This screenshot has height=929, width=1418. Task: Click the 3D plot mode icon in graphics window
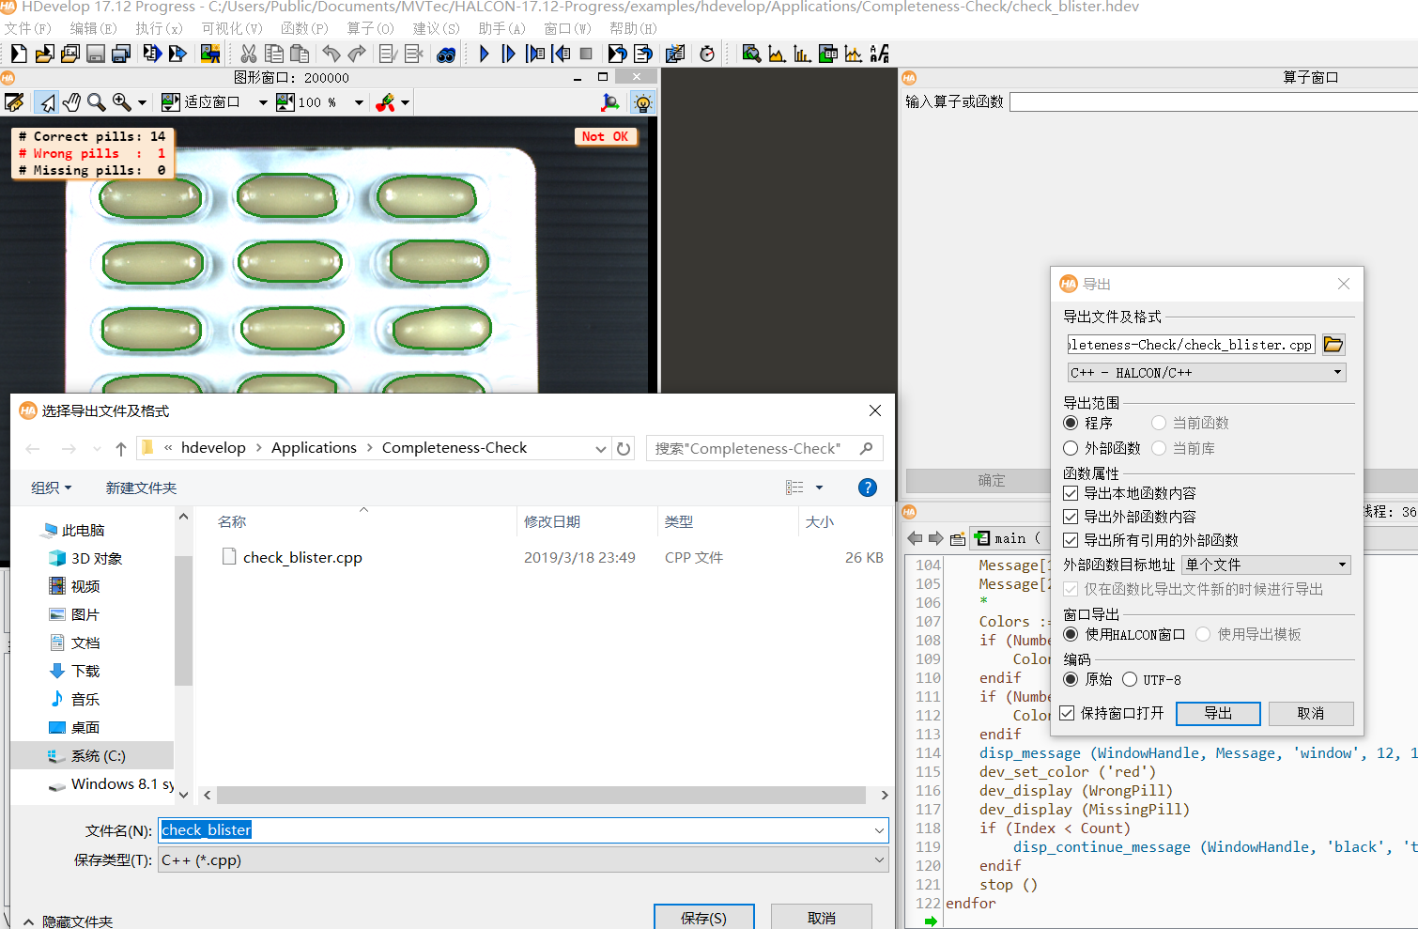click(610, 102)
